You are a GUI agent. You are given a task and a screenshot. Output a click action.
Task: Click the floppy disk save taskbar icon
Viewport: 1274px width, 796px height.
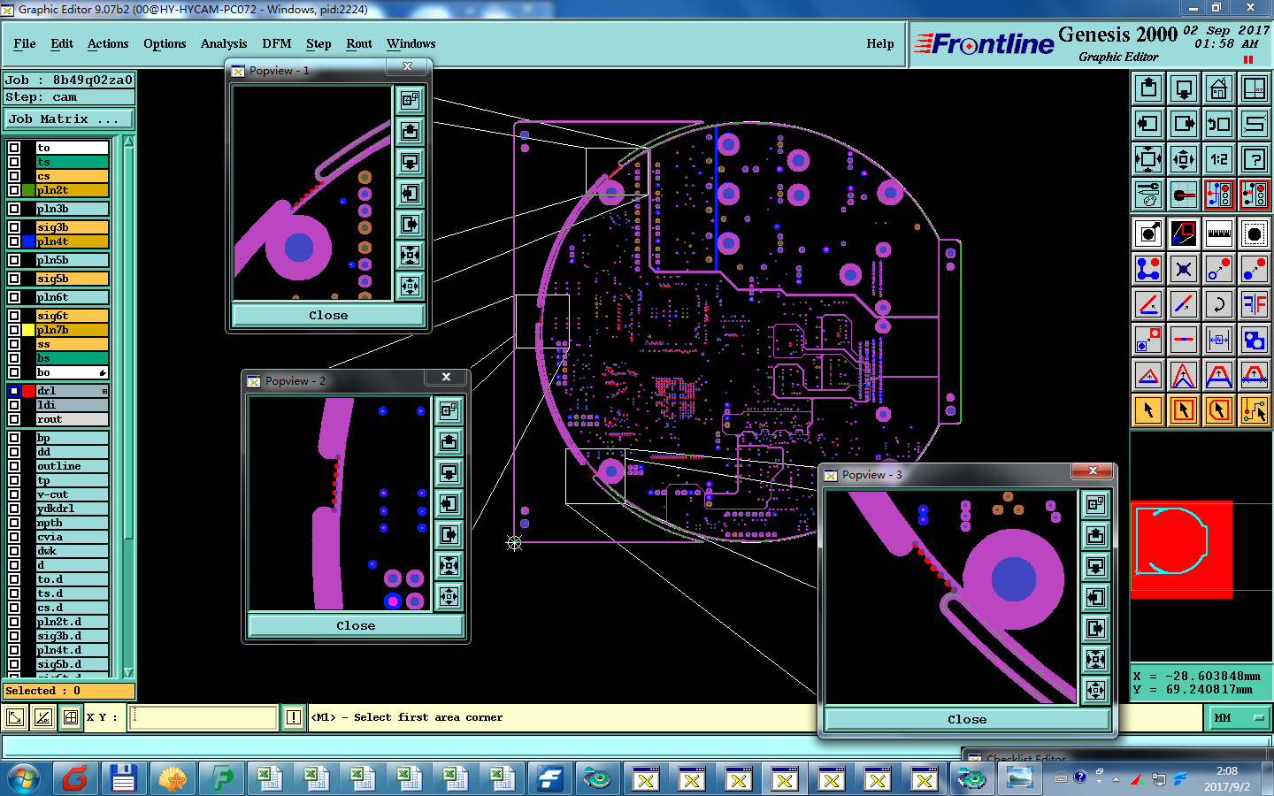pyautogui.click(x=123, y=778)
